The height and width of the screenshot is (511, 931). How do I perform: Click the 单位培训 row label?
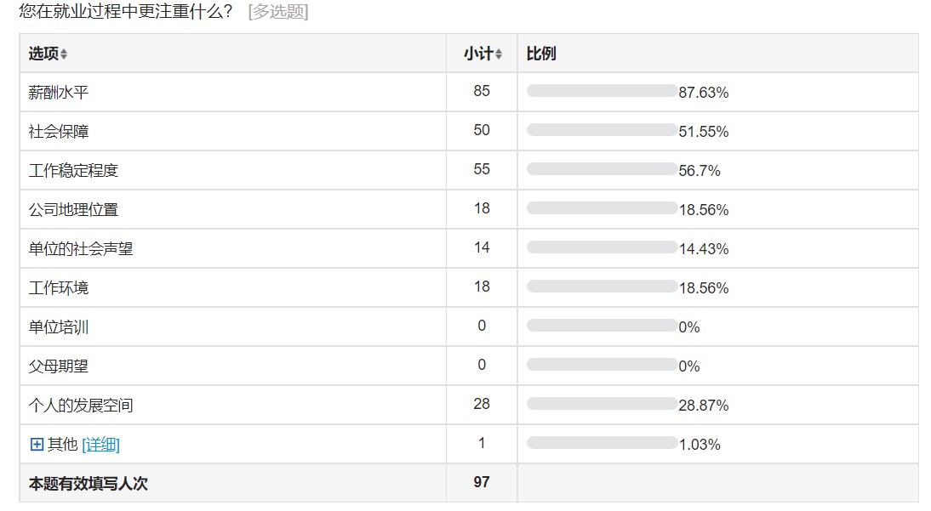[x=59, y=326]
